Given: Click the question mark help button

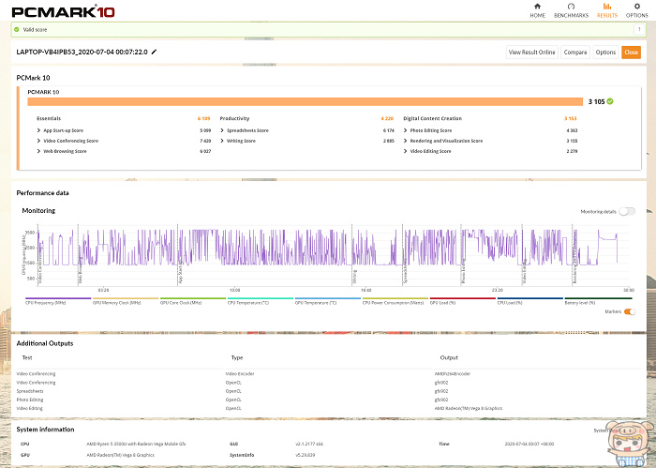Looking at the screenshot, I should coord(639,29).
